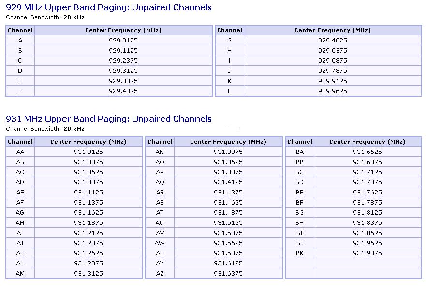Click channel AG row label
427x291 pixels.
click(x=20, y=213)
